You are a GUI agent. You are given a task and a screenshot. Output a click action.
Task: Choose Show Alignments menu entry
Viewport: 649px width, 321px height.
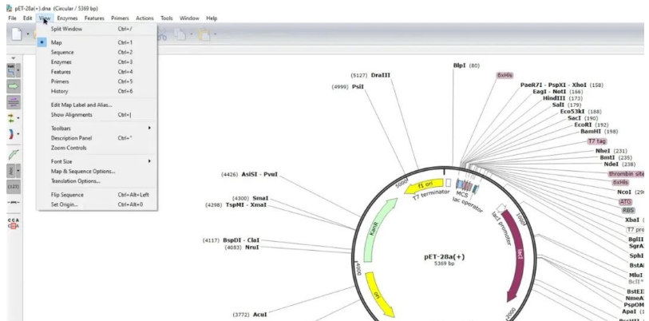97,115
